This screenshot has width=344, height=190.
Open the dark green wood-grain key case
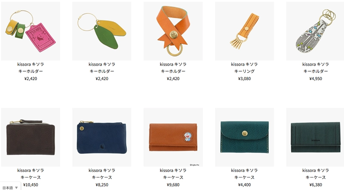[x=316, y=137]
